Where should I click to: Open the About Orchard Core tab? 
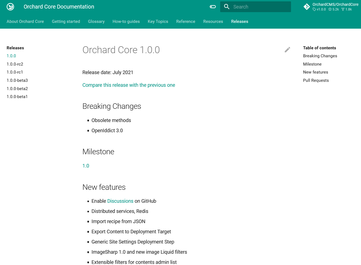point(25,21)
